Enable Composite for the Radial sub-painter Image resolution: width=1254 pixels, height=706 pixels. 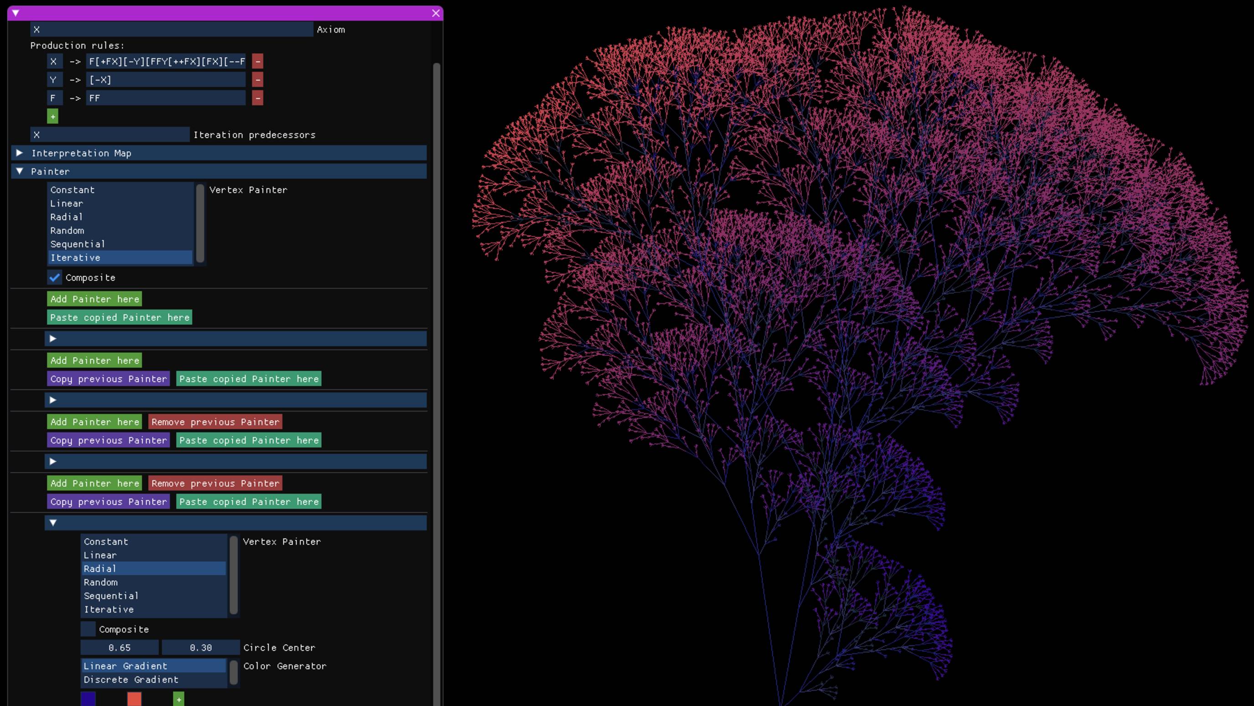[x=88, y=629]
